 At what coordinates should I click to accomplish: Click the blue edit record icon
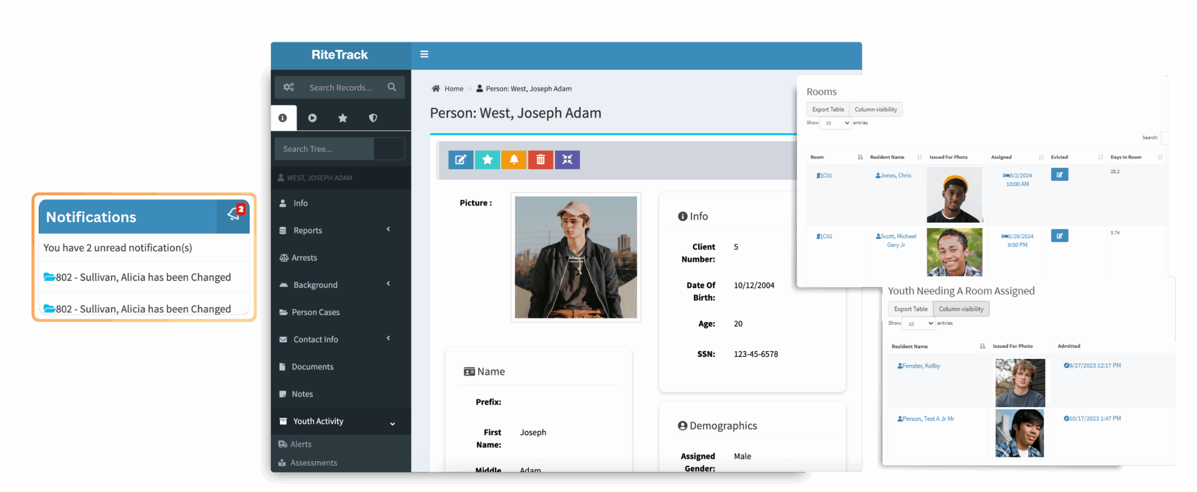pyautogui.click(x=461, y=160)
